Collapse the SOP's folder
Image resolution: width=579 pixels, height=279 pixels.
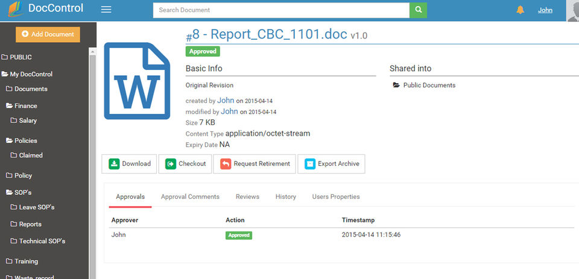pyautogui.click(x=23, y=193)
